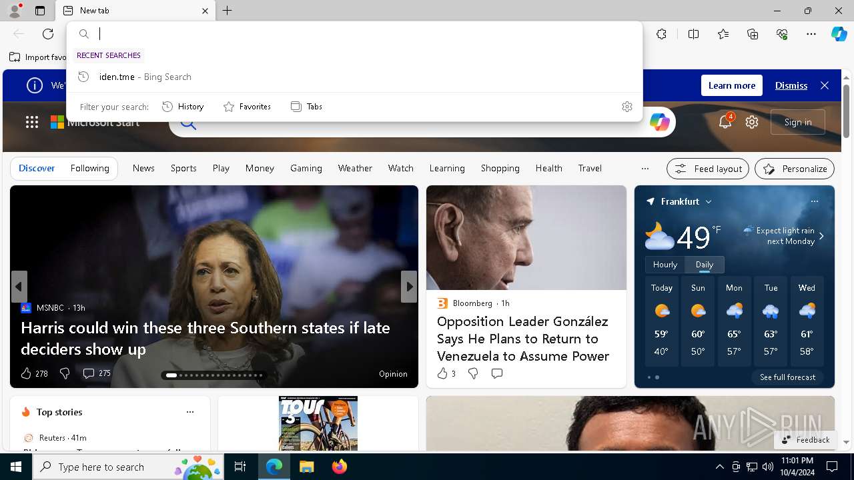Click the Sign in button
This screenshot has height=480, width=854.
[798, 122]
